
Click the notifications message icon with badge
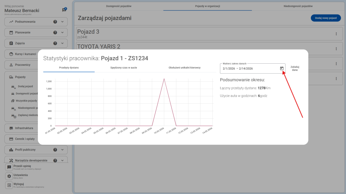64,10
